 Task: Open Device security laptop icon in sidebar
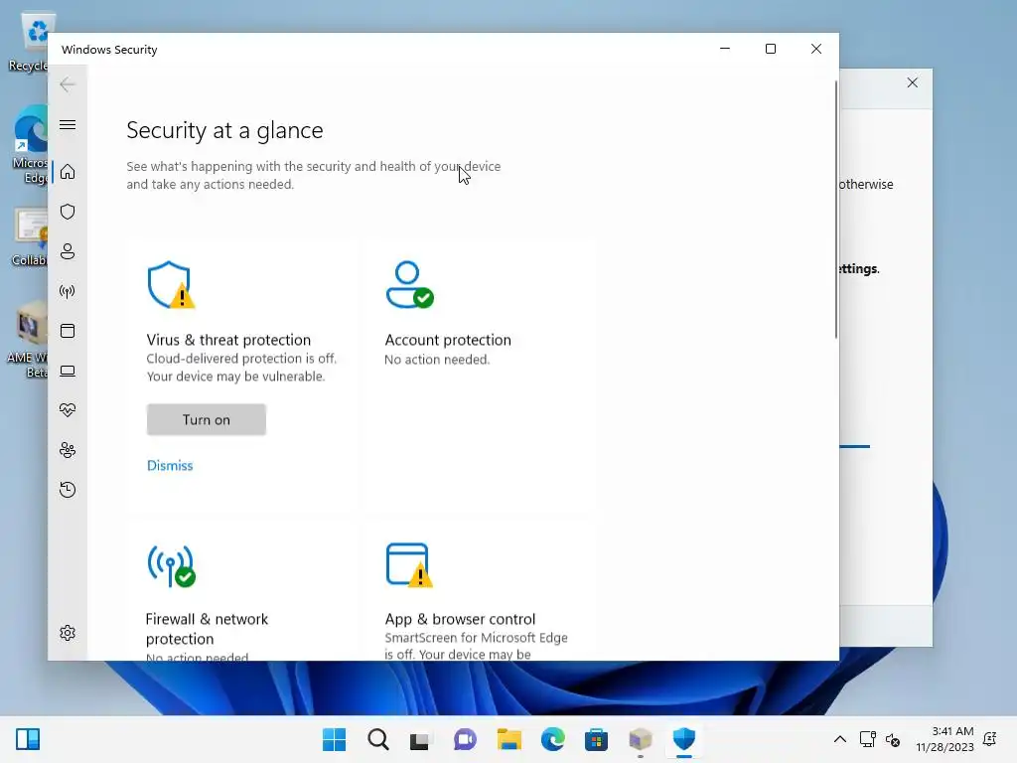(x=68, y=372)
